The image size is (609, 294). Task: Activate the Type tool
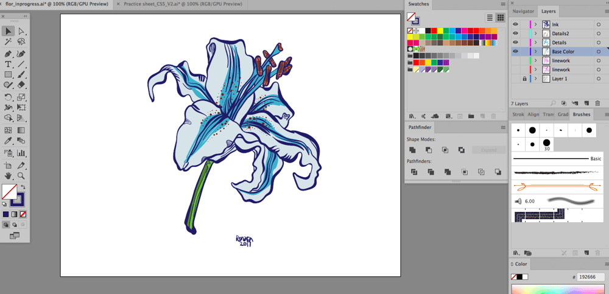[x=8, y=64]
